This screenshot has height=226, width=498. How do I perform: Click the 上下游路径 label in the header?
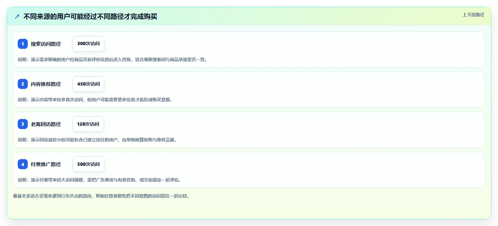tap(473, 15)
